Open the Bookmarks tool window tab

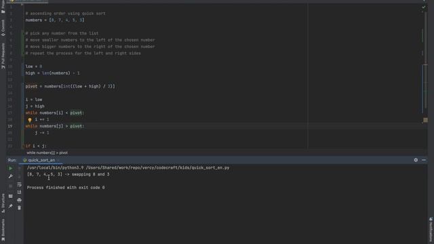[3, 230]
